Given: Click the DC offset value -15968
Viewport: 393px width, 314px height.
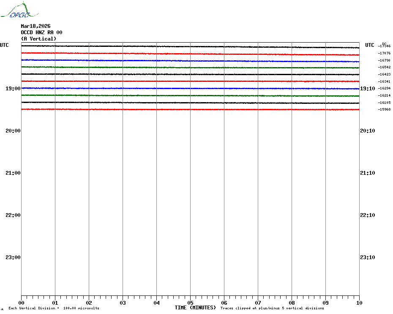Looking at the screenshot, I should click(x=384, y=109).
